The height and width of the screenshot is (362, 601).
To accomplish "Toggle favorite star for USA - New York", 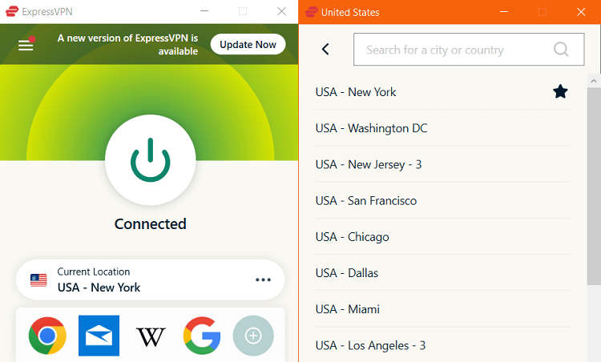I will [x=560, y=91].
